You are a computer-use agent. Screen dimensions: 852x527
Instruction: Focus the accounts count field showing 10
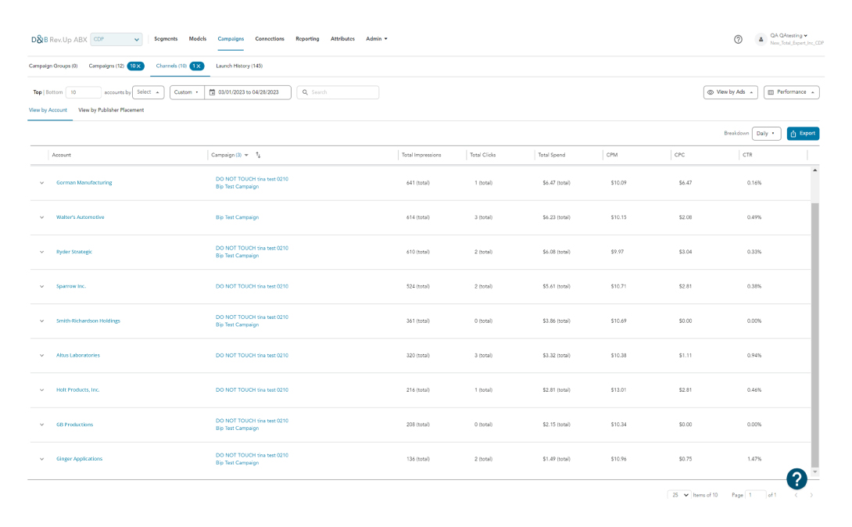click(83, 92)
